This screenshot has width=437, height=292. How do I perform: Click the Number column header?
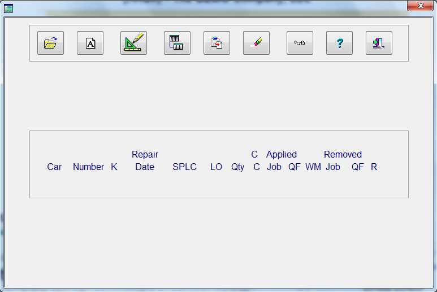click(x=88, y=167)
